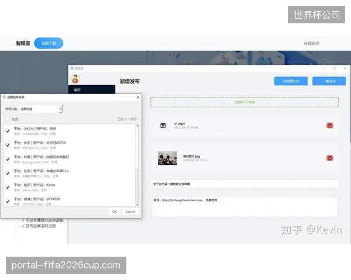Image resolution: width=351 pixels, height=280 pixels.
Task: Click the Cancel button in dialog
Action: click(130, 212)
